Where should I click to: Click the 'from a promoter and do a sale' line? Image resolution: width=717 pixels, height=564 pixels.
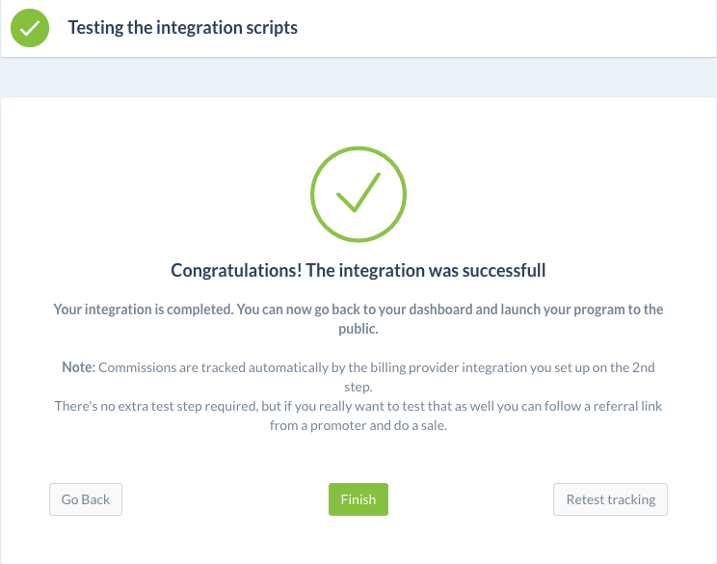(358, 425)
